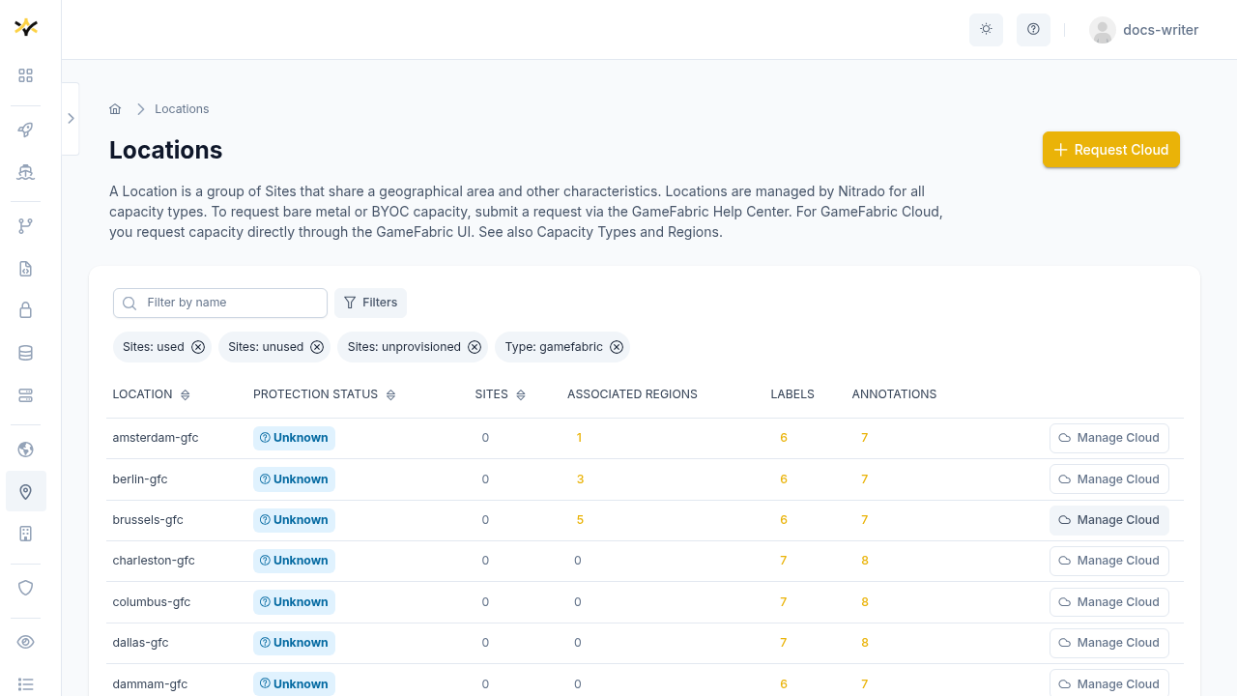Open the Filters dropdown
Viewport: 1237px width, 696px height.
click(x=371, y=303)
